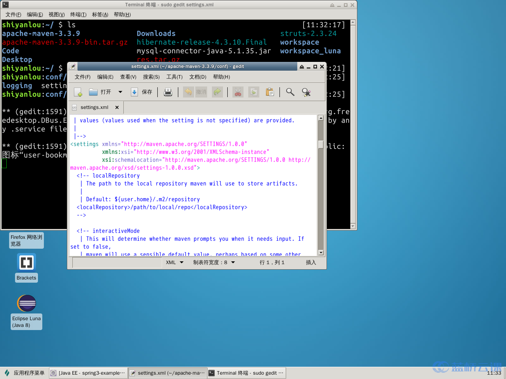Viewport: 506px width, 379px height.
Task: Click the Terminal scrollbar down arrow
Action: (x=353, y=226)
